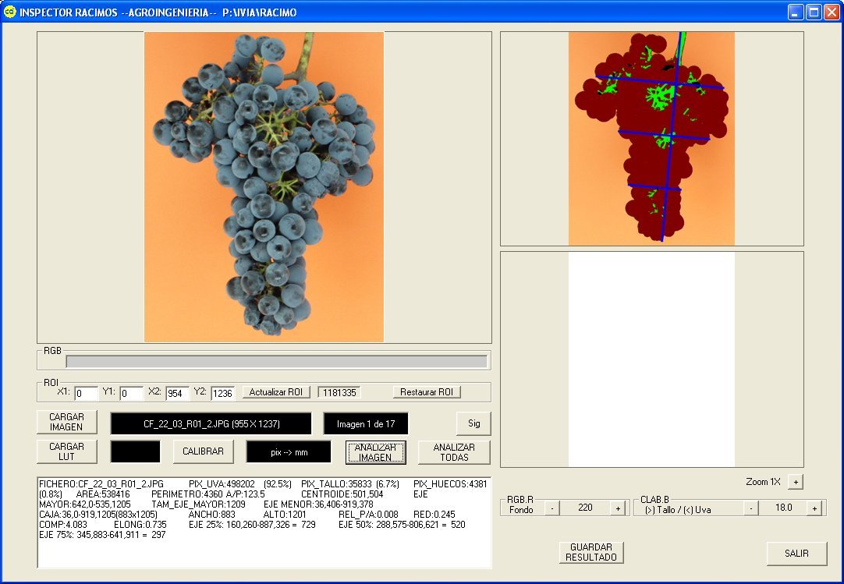Exit the app using SALIR
This screenshot has height=584, width=844.
tap(796, 554)
